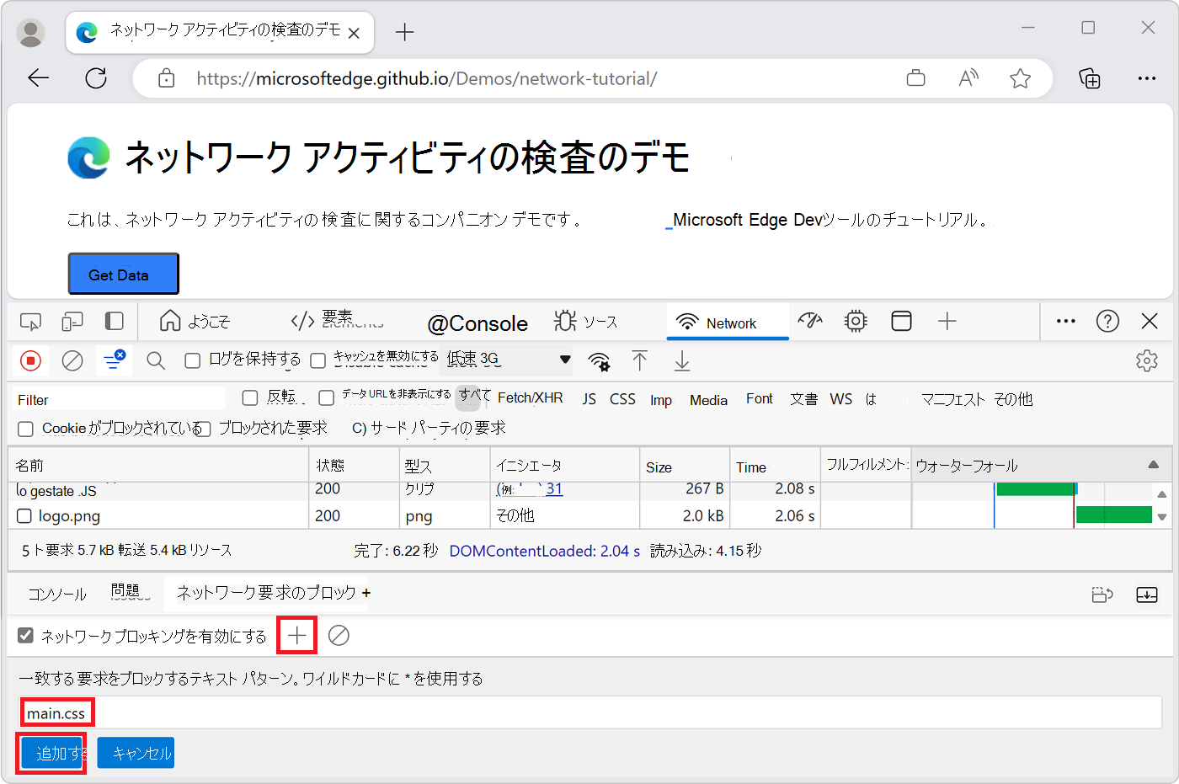Click the 追加する button
The image size is (1179, 784).
pyautogui.click(x=51, y=752)
